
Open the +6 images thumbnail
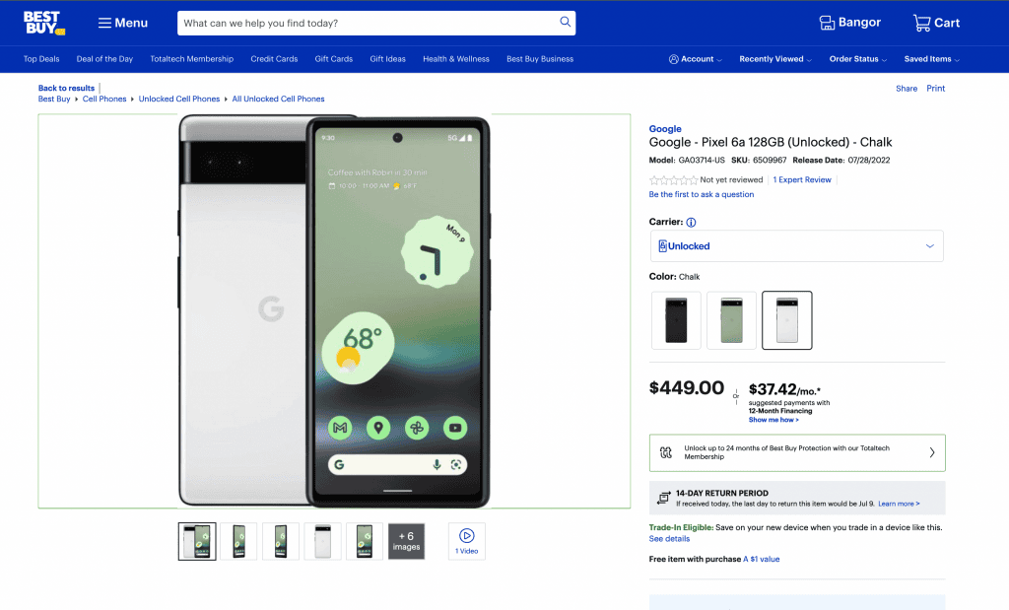coord(406,541)
